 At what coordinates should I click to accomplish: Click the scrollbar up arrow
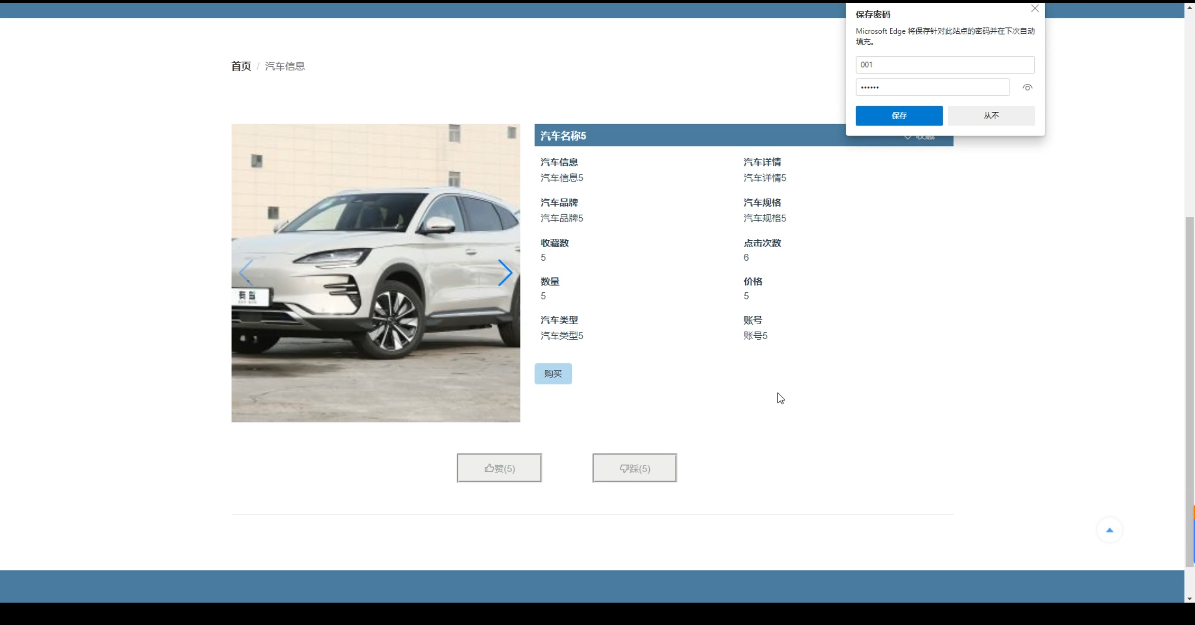coord(1189,7)
